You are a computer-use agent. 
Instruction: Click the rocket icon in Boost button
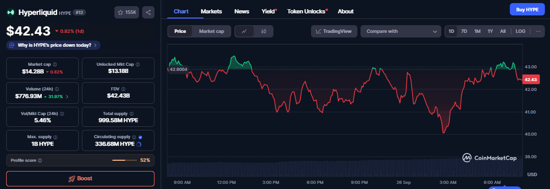72,179
